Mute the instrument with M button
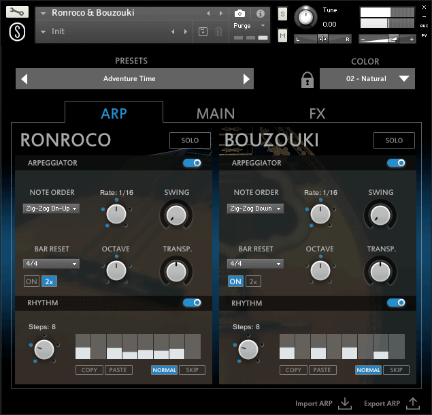The width and height of the screenshot is (432, 415). [x=282, y=35]
